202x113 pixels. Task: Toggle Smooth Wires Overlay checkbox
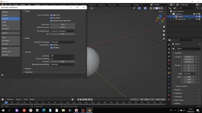[x=51, y=45]
